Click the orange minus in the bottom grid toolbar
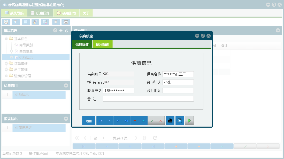 (x=199, y=146)
